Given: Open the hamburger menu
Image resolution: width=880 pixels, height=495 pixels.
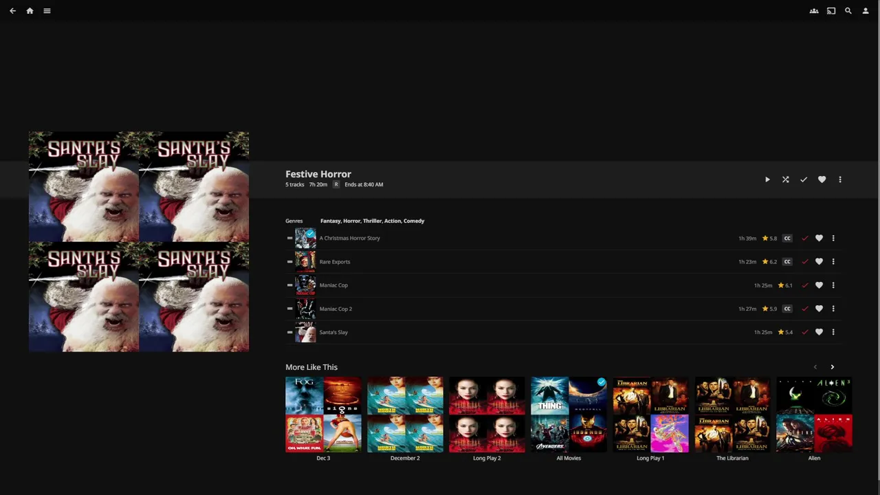Looking at the screenshot, I should pos(47,11).
